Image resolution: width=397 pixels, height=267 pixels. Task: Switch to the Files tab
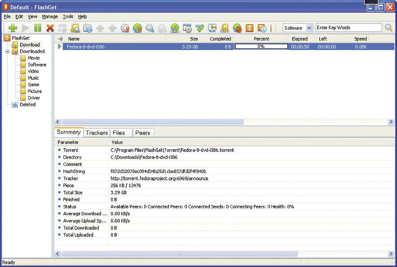(x=121, y=133)
